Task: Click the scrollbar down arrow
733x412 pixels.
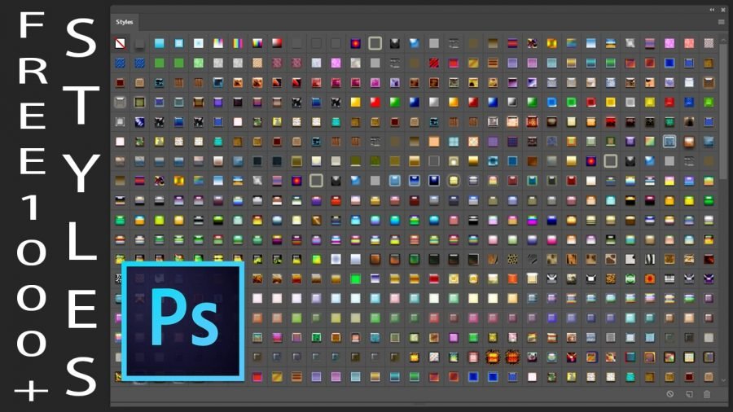Action: (x=724, y=380)
